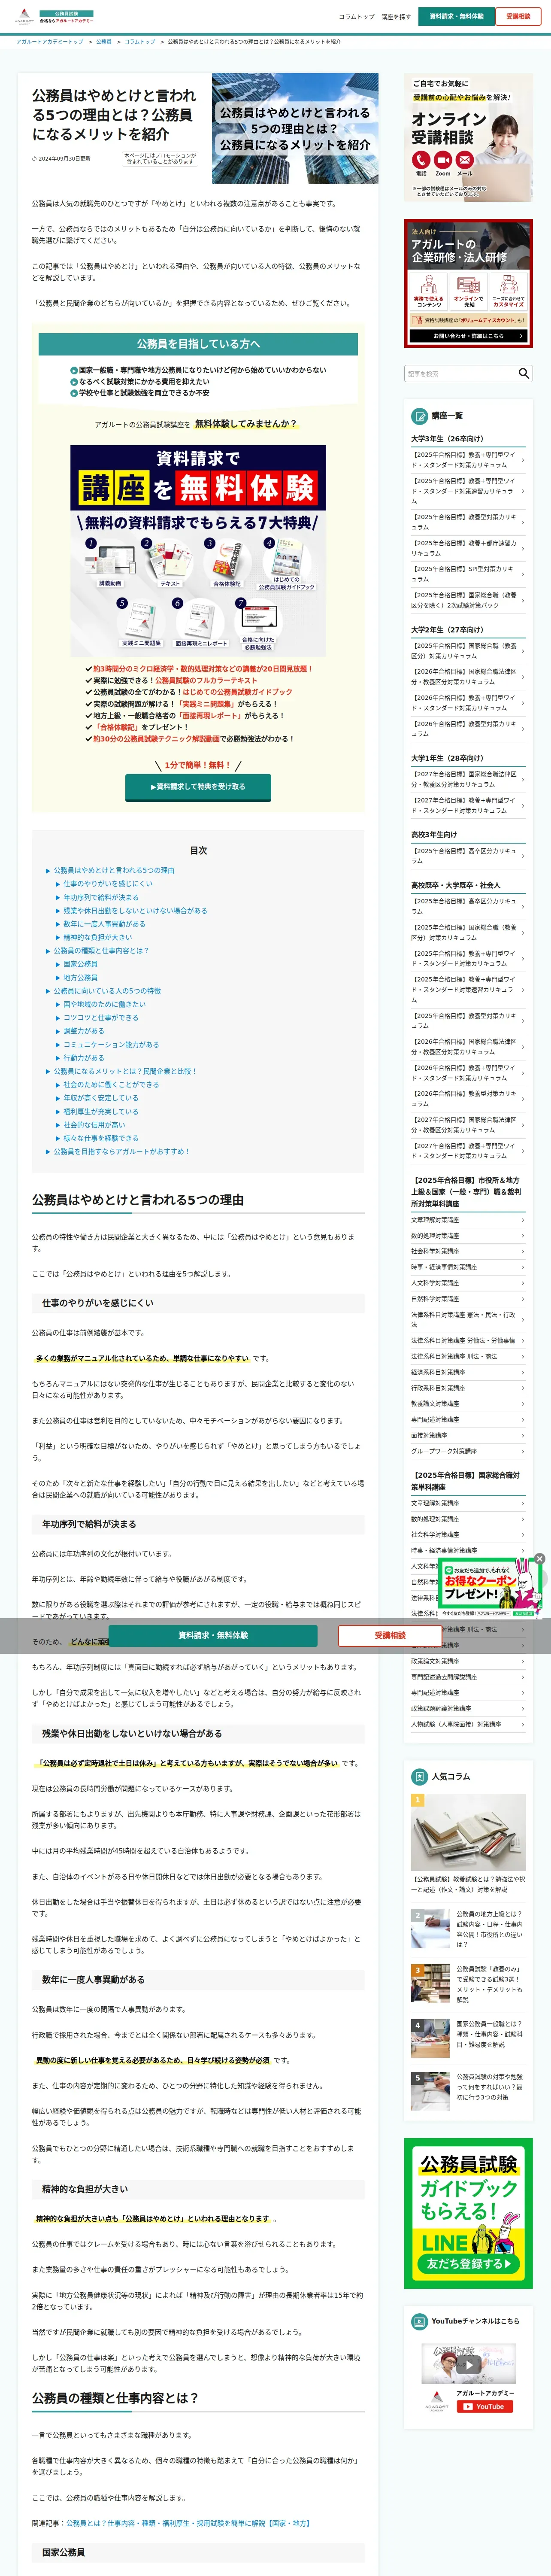Jump to 公務員を目指すならアガルートがおすすめ！ in TOC
The height and width of the screenshot is (2576, 551).
(121, 1151)
